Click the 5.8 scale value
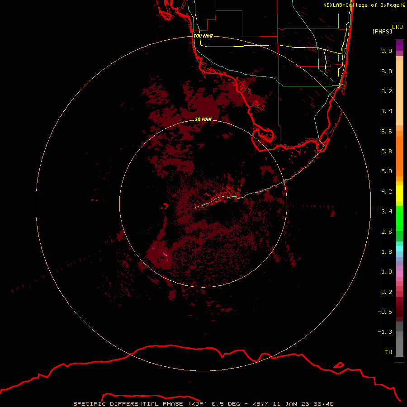Image resolution: width=407 pixels, height=407 pixels. pyautogui.click(x=387, y=151)
